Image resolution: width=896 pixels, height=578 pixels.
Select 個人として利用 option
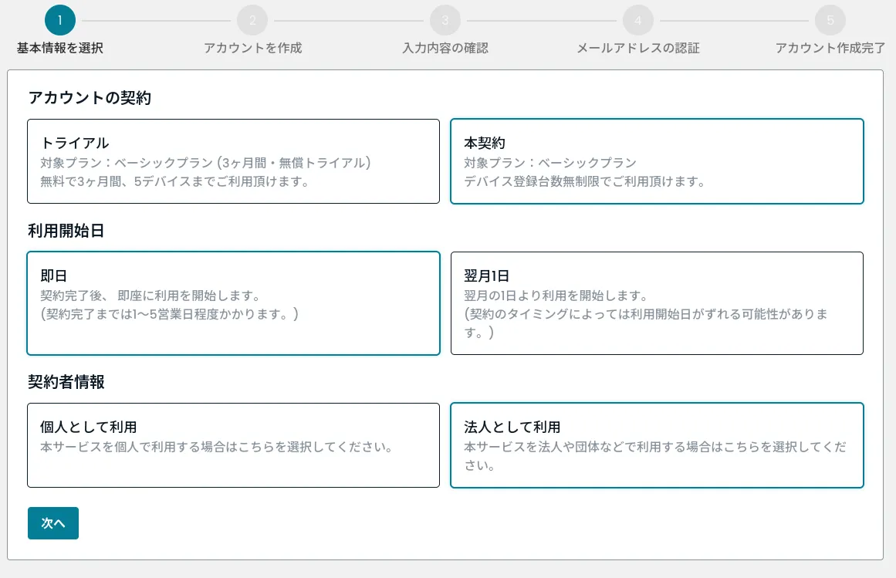pos(233,444)
